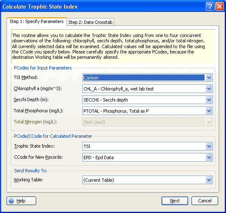Expand the Chlorophyll a PCode dropdown
This screenshot has height=213, width=226.
coord(209,89)
